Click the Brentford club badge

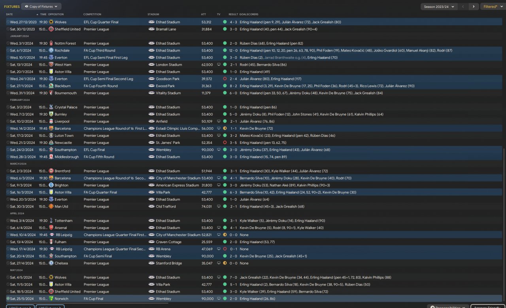point(51,171)
